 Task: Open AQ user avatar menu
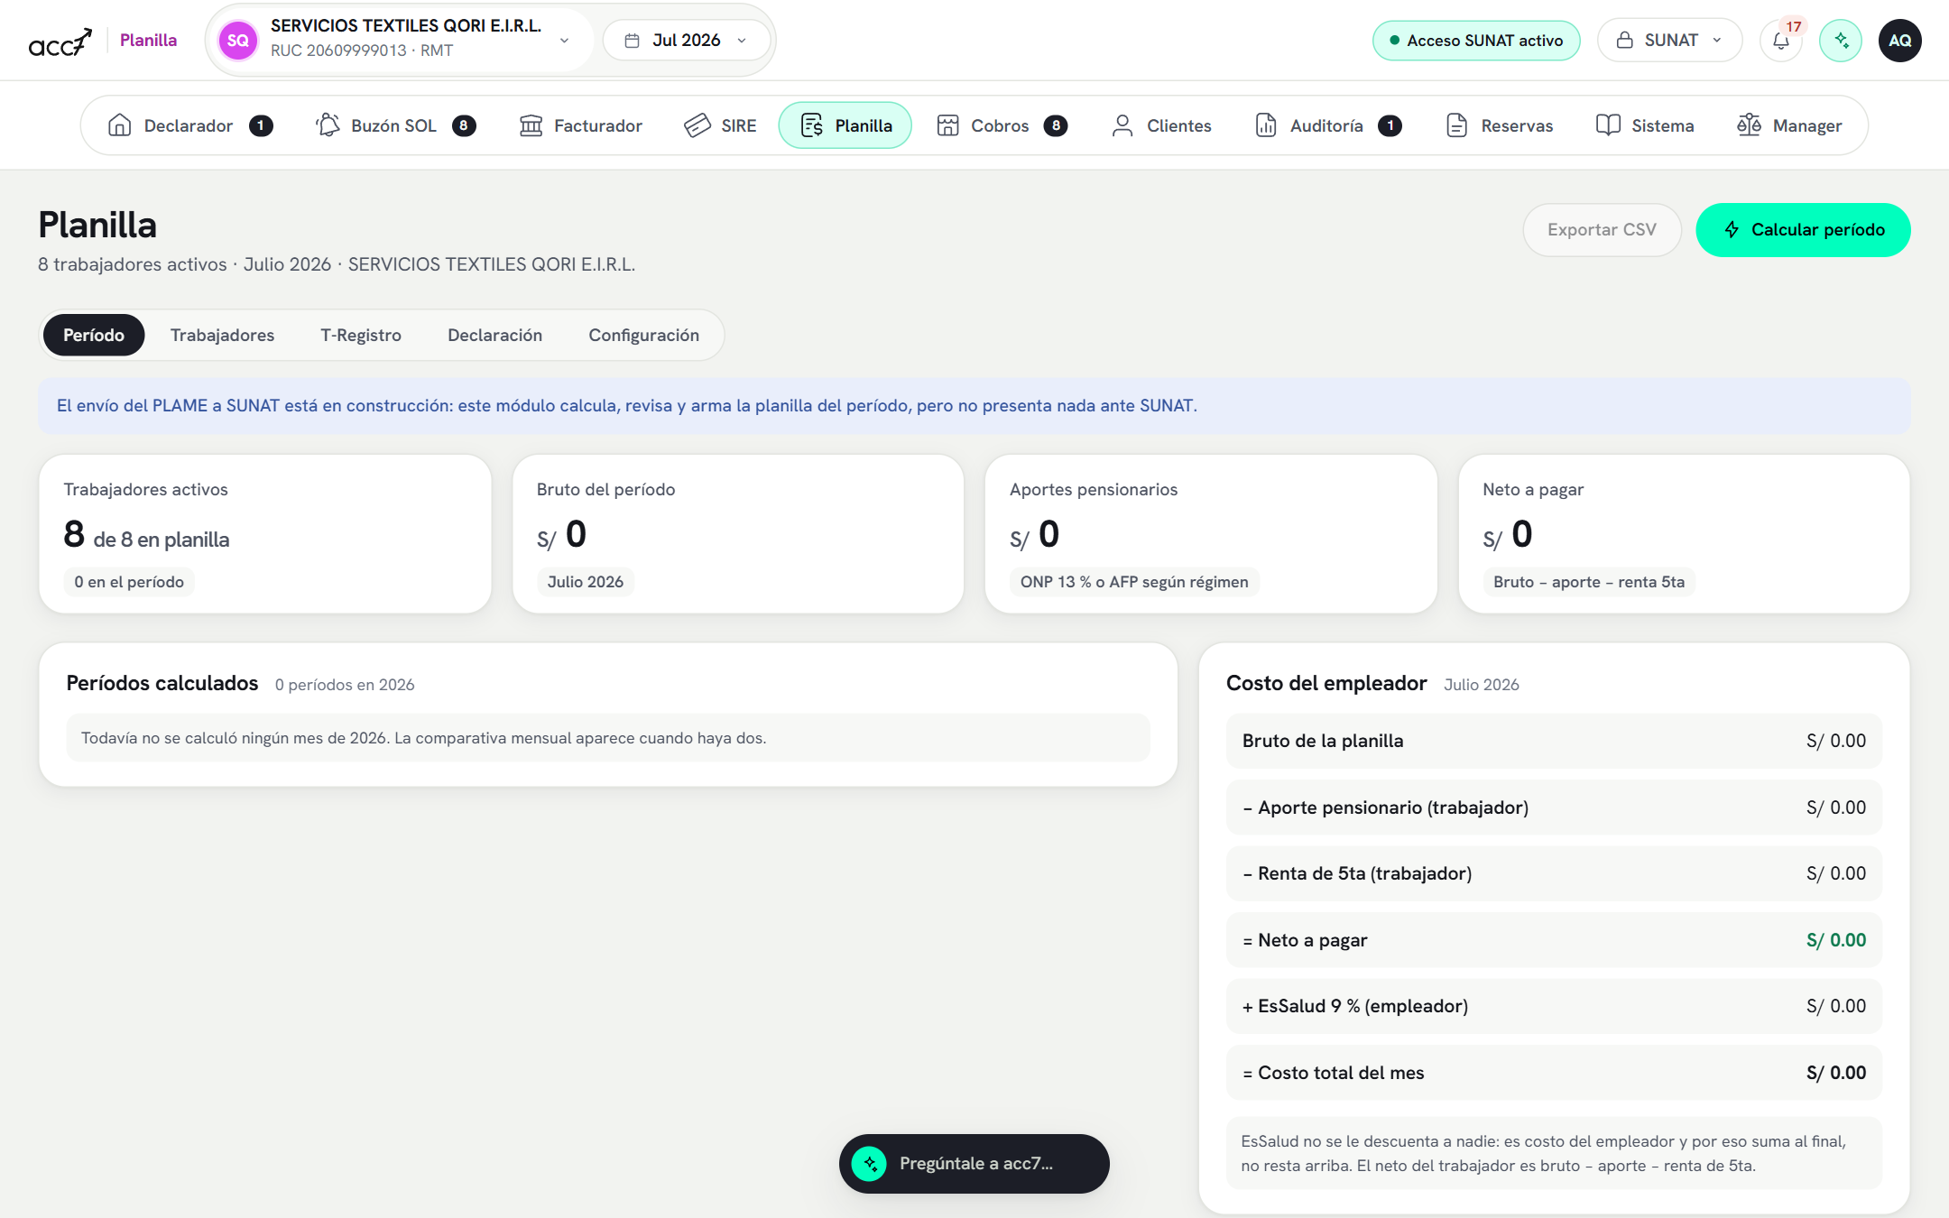coord(1900,41)
